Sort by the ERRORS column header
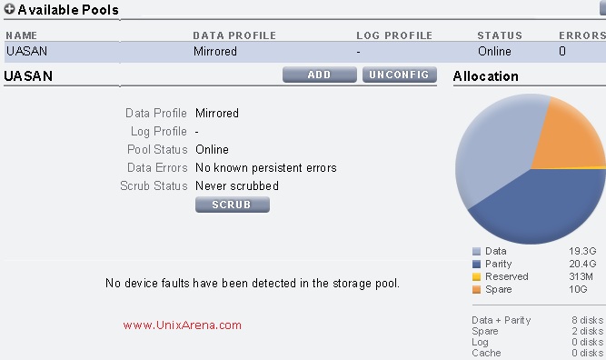 pyautogui.click(x=582, y=35)
